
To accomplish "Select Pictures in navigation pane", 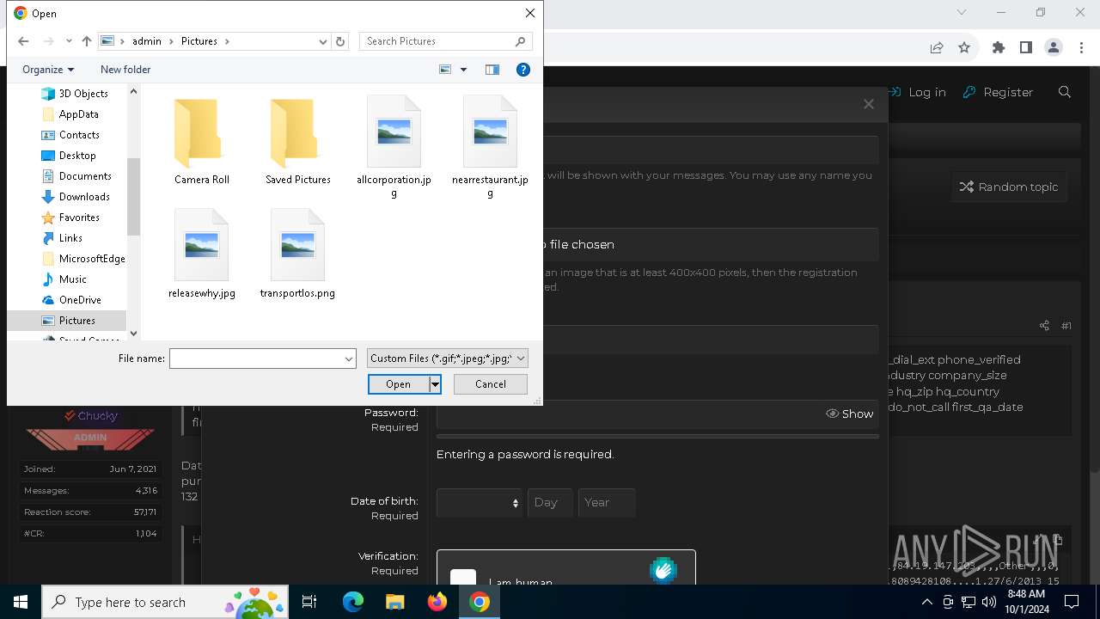I will click(76, 321).
